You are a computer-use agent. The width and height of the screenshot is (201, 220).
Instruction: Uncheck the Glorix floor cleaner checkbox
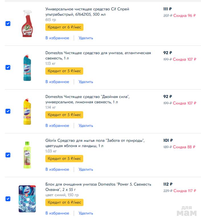pos(8,155)
